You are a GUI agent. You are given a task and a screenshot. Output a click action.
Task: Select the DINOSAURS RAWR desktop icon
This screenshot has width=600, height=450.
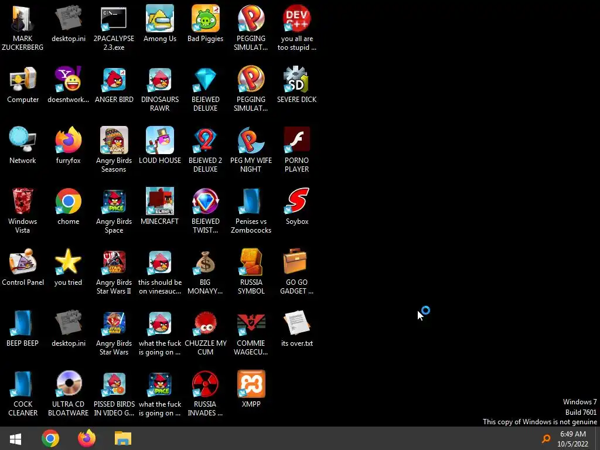point(160,79)
